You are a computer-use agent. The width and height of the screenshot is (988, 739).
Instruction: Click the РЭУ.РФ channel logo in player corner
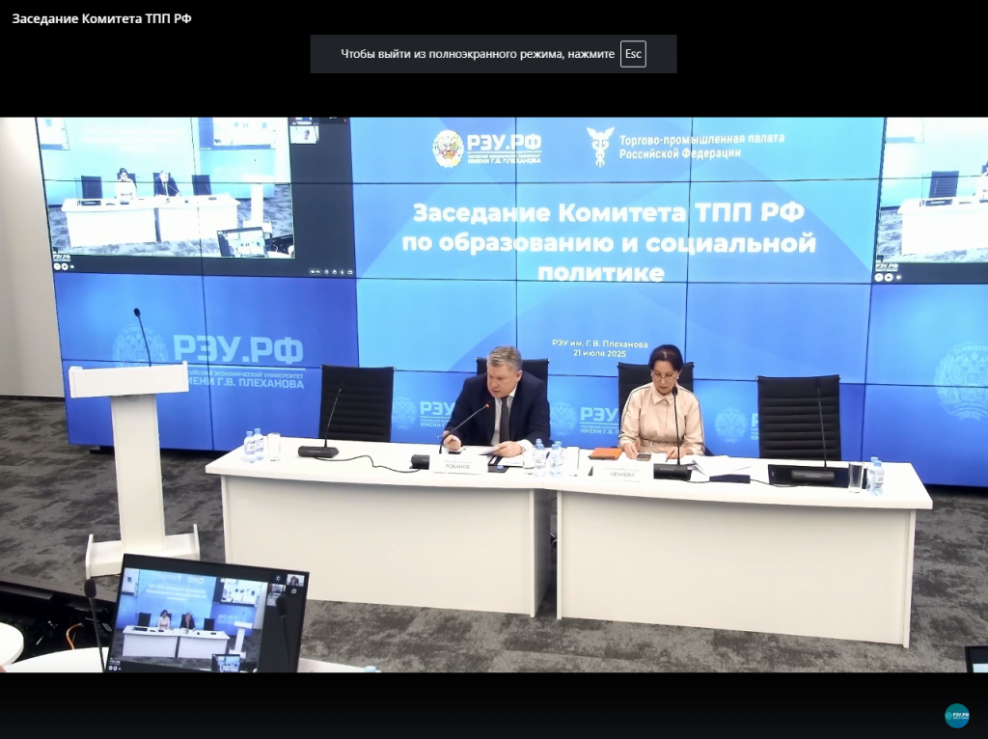point(956,716)
